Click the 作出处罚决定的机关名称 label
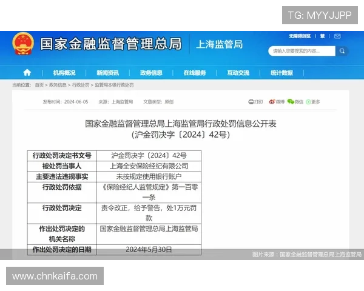 [x=62, y=234]
